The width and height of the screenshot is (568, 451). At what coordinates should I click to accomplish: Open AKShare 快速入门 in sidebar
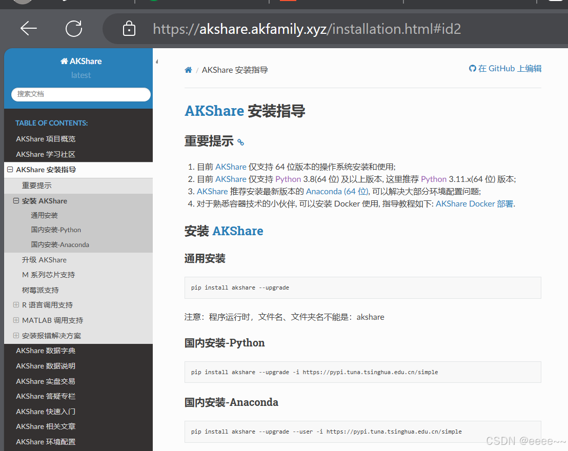tap(46, 412)
